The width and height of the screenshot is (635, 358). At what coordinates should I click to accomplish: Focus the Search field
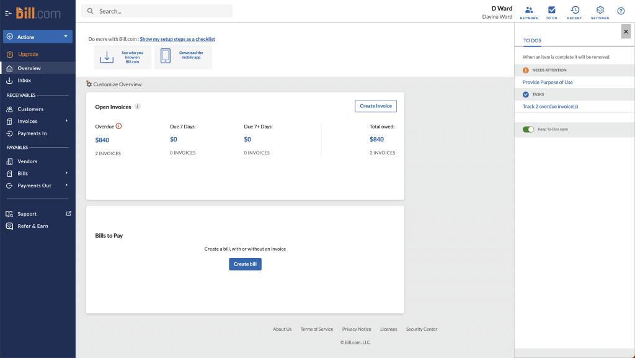point(157,11)
